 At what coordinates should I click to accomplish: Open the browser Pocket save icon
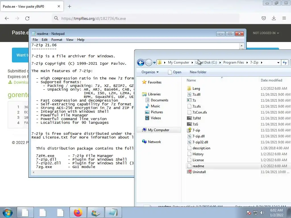pyautogui.click(x=263, y=18)
